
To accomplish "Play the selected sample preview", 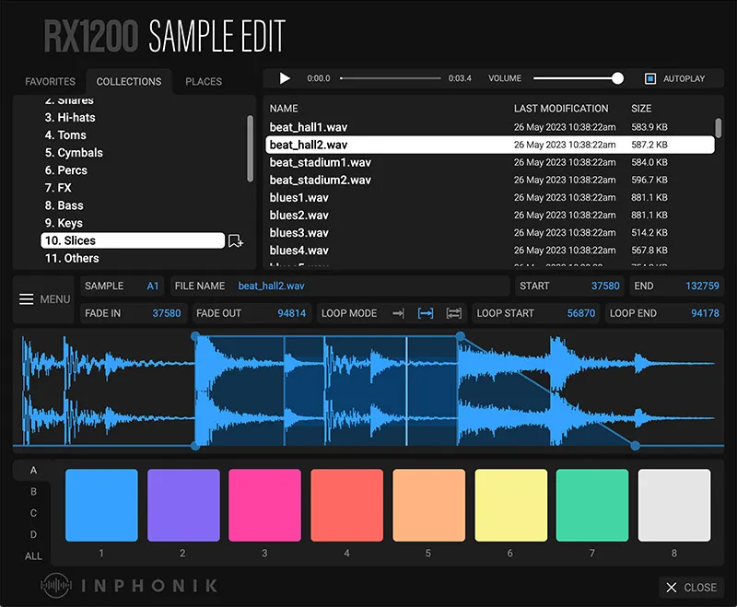I will [285, 78].
